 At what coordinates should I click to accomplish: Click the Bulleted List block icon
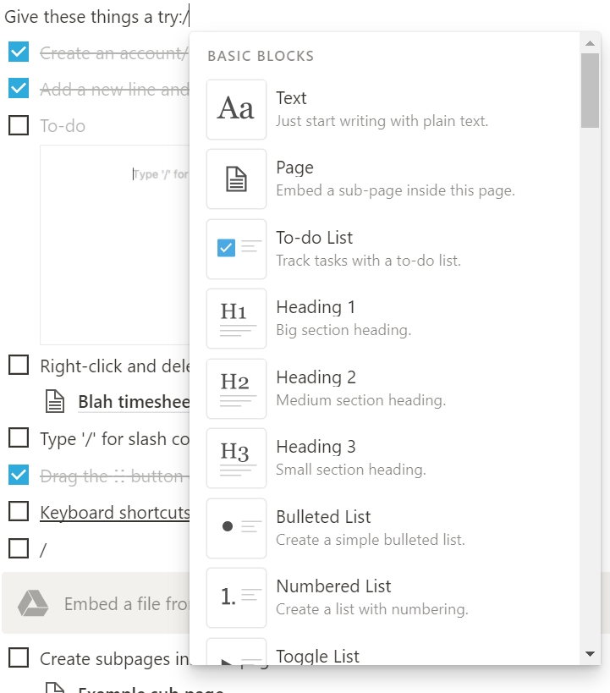(x=236, y=527)
